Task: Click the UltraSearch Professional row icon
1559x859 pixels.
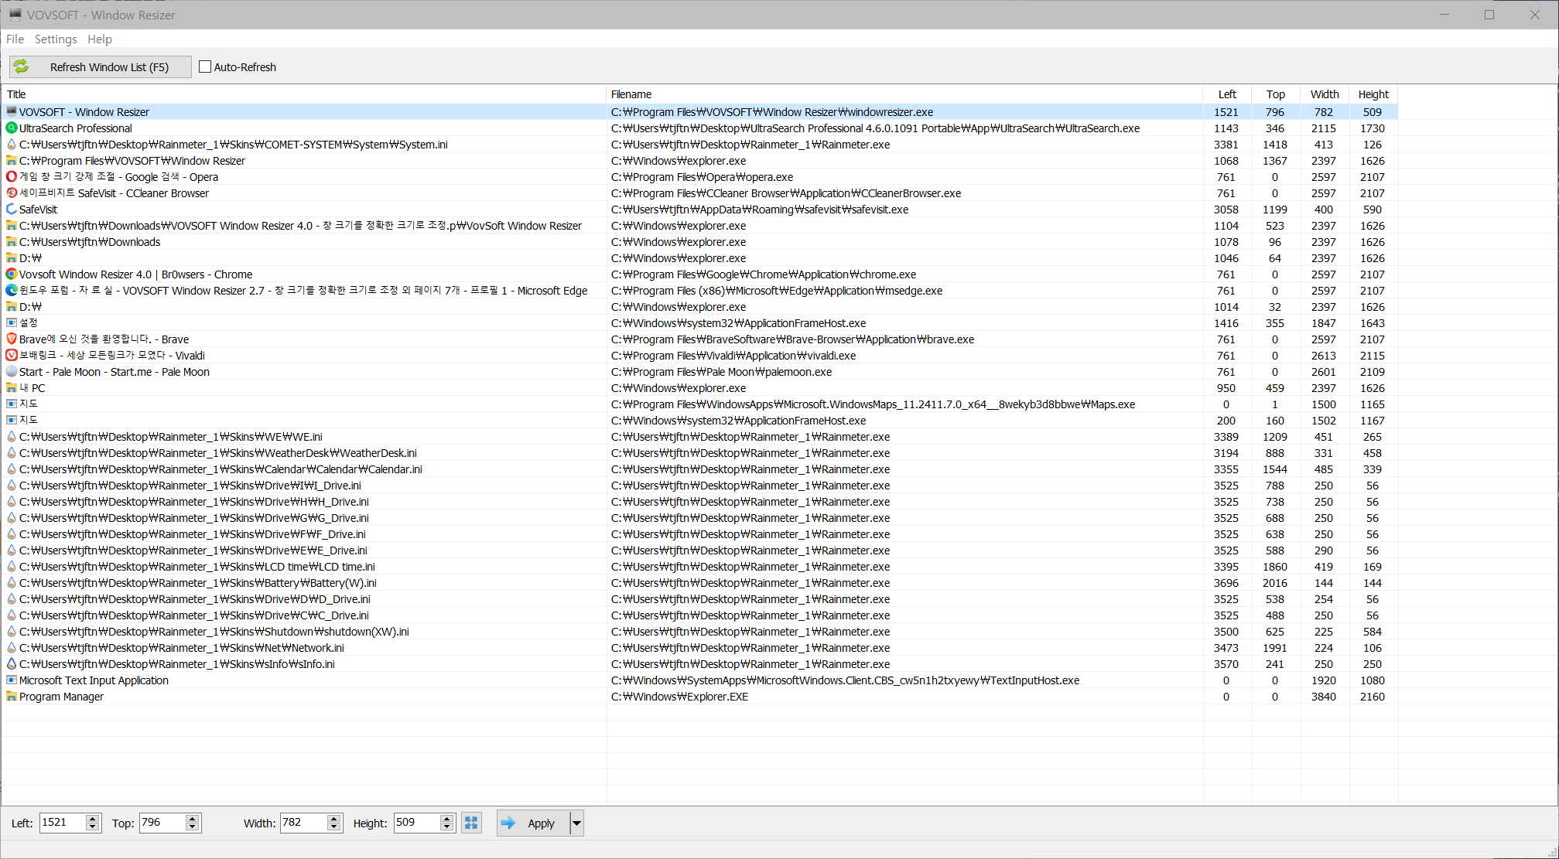Action: [x=12, y=128]
